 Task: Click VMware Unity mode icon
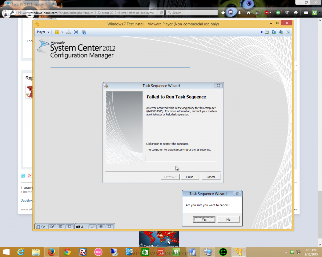[x=84, y=32]
